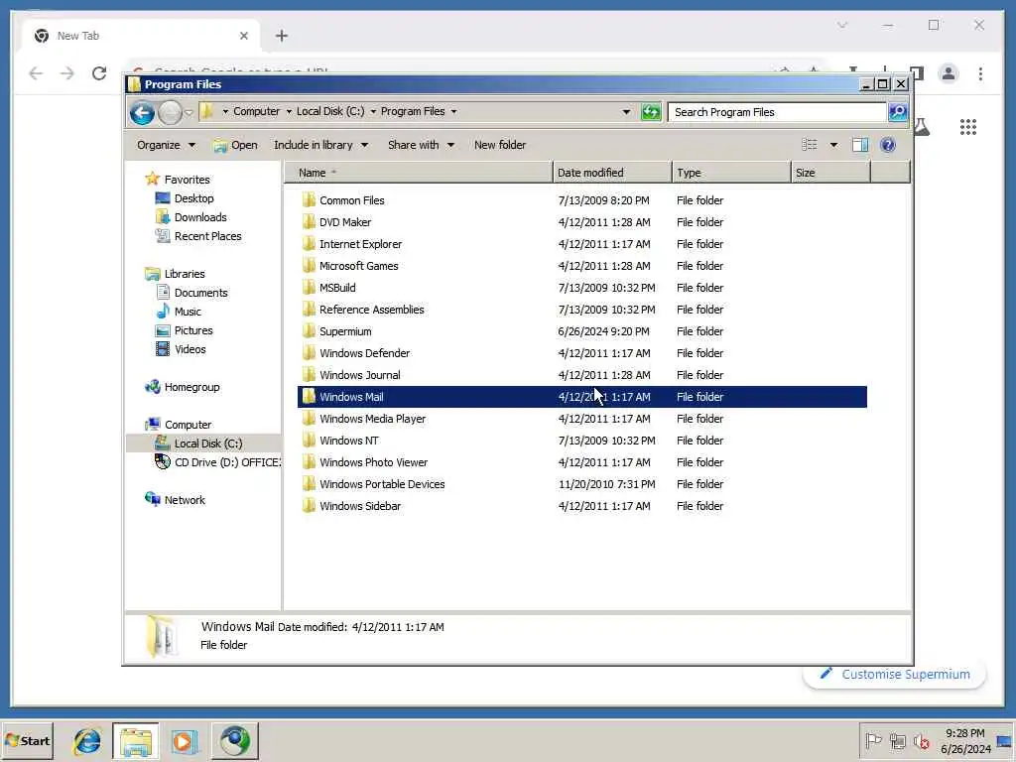Click the Open toolbar button
Screen dimensions: 1016x762
pyautogui.click(x=235, y=145)
